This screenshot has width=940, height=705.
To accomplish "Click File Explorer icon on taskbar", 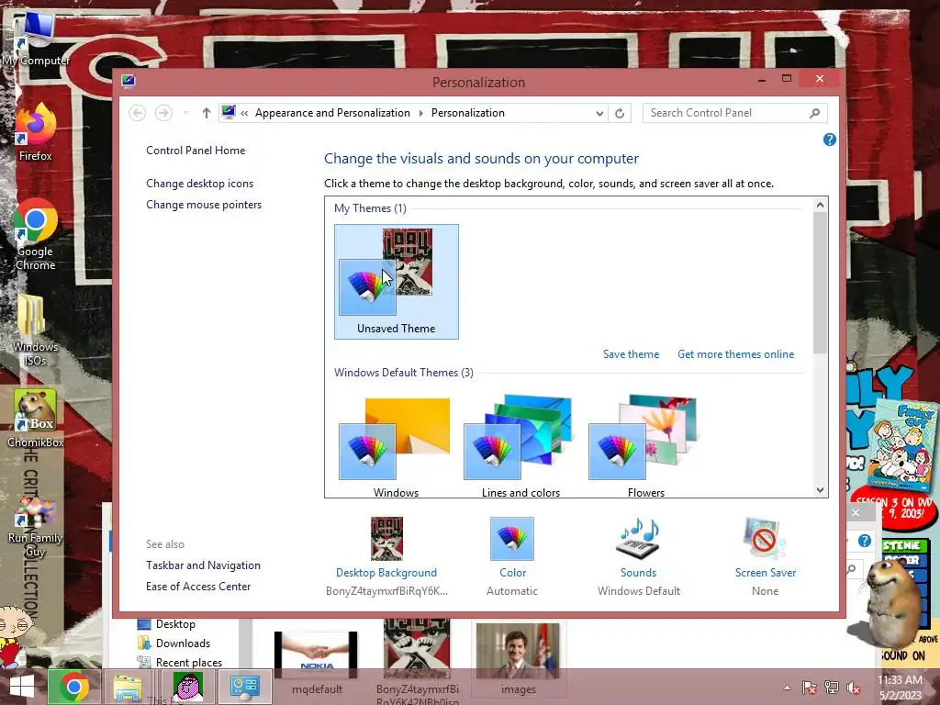I will [x=128, y=687].
